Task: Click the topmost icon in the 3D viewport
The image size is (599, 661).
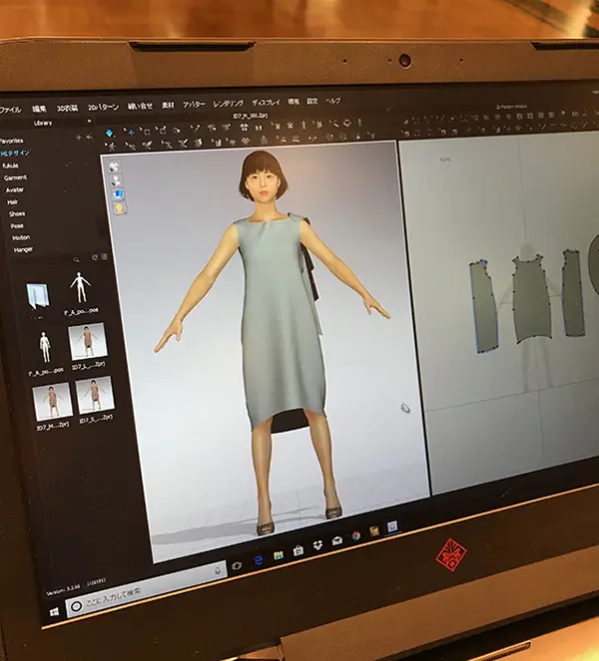Action: coord(115,166)
